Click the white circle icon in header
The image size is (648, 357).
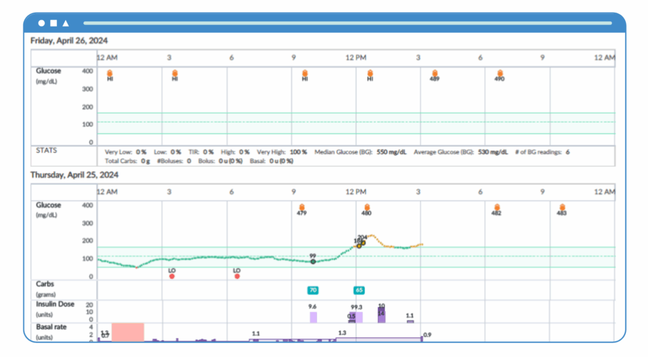tap(41, 23)
